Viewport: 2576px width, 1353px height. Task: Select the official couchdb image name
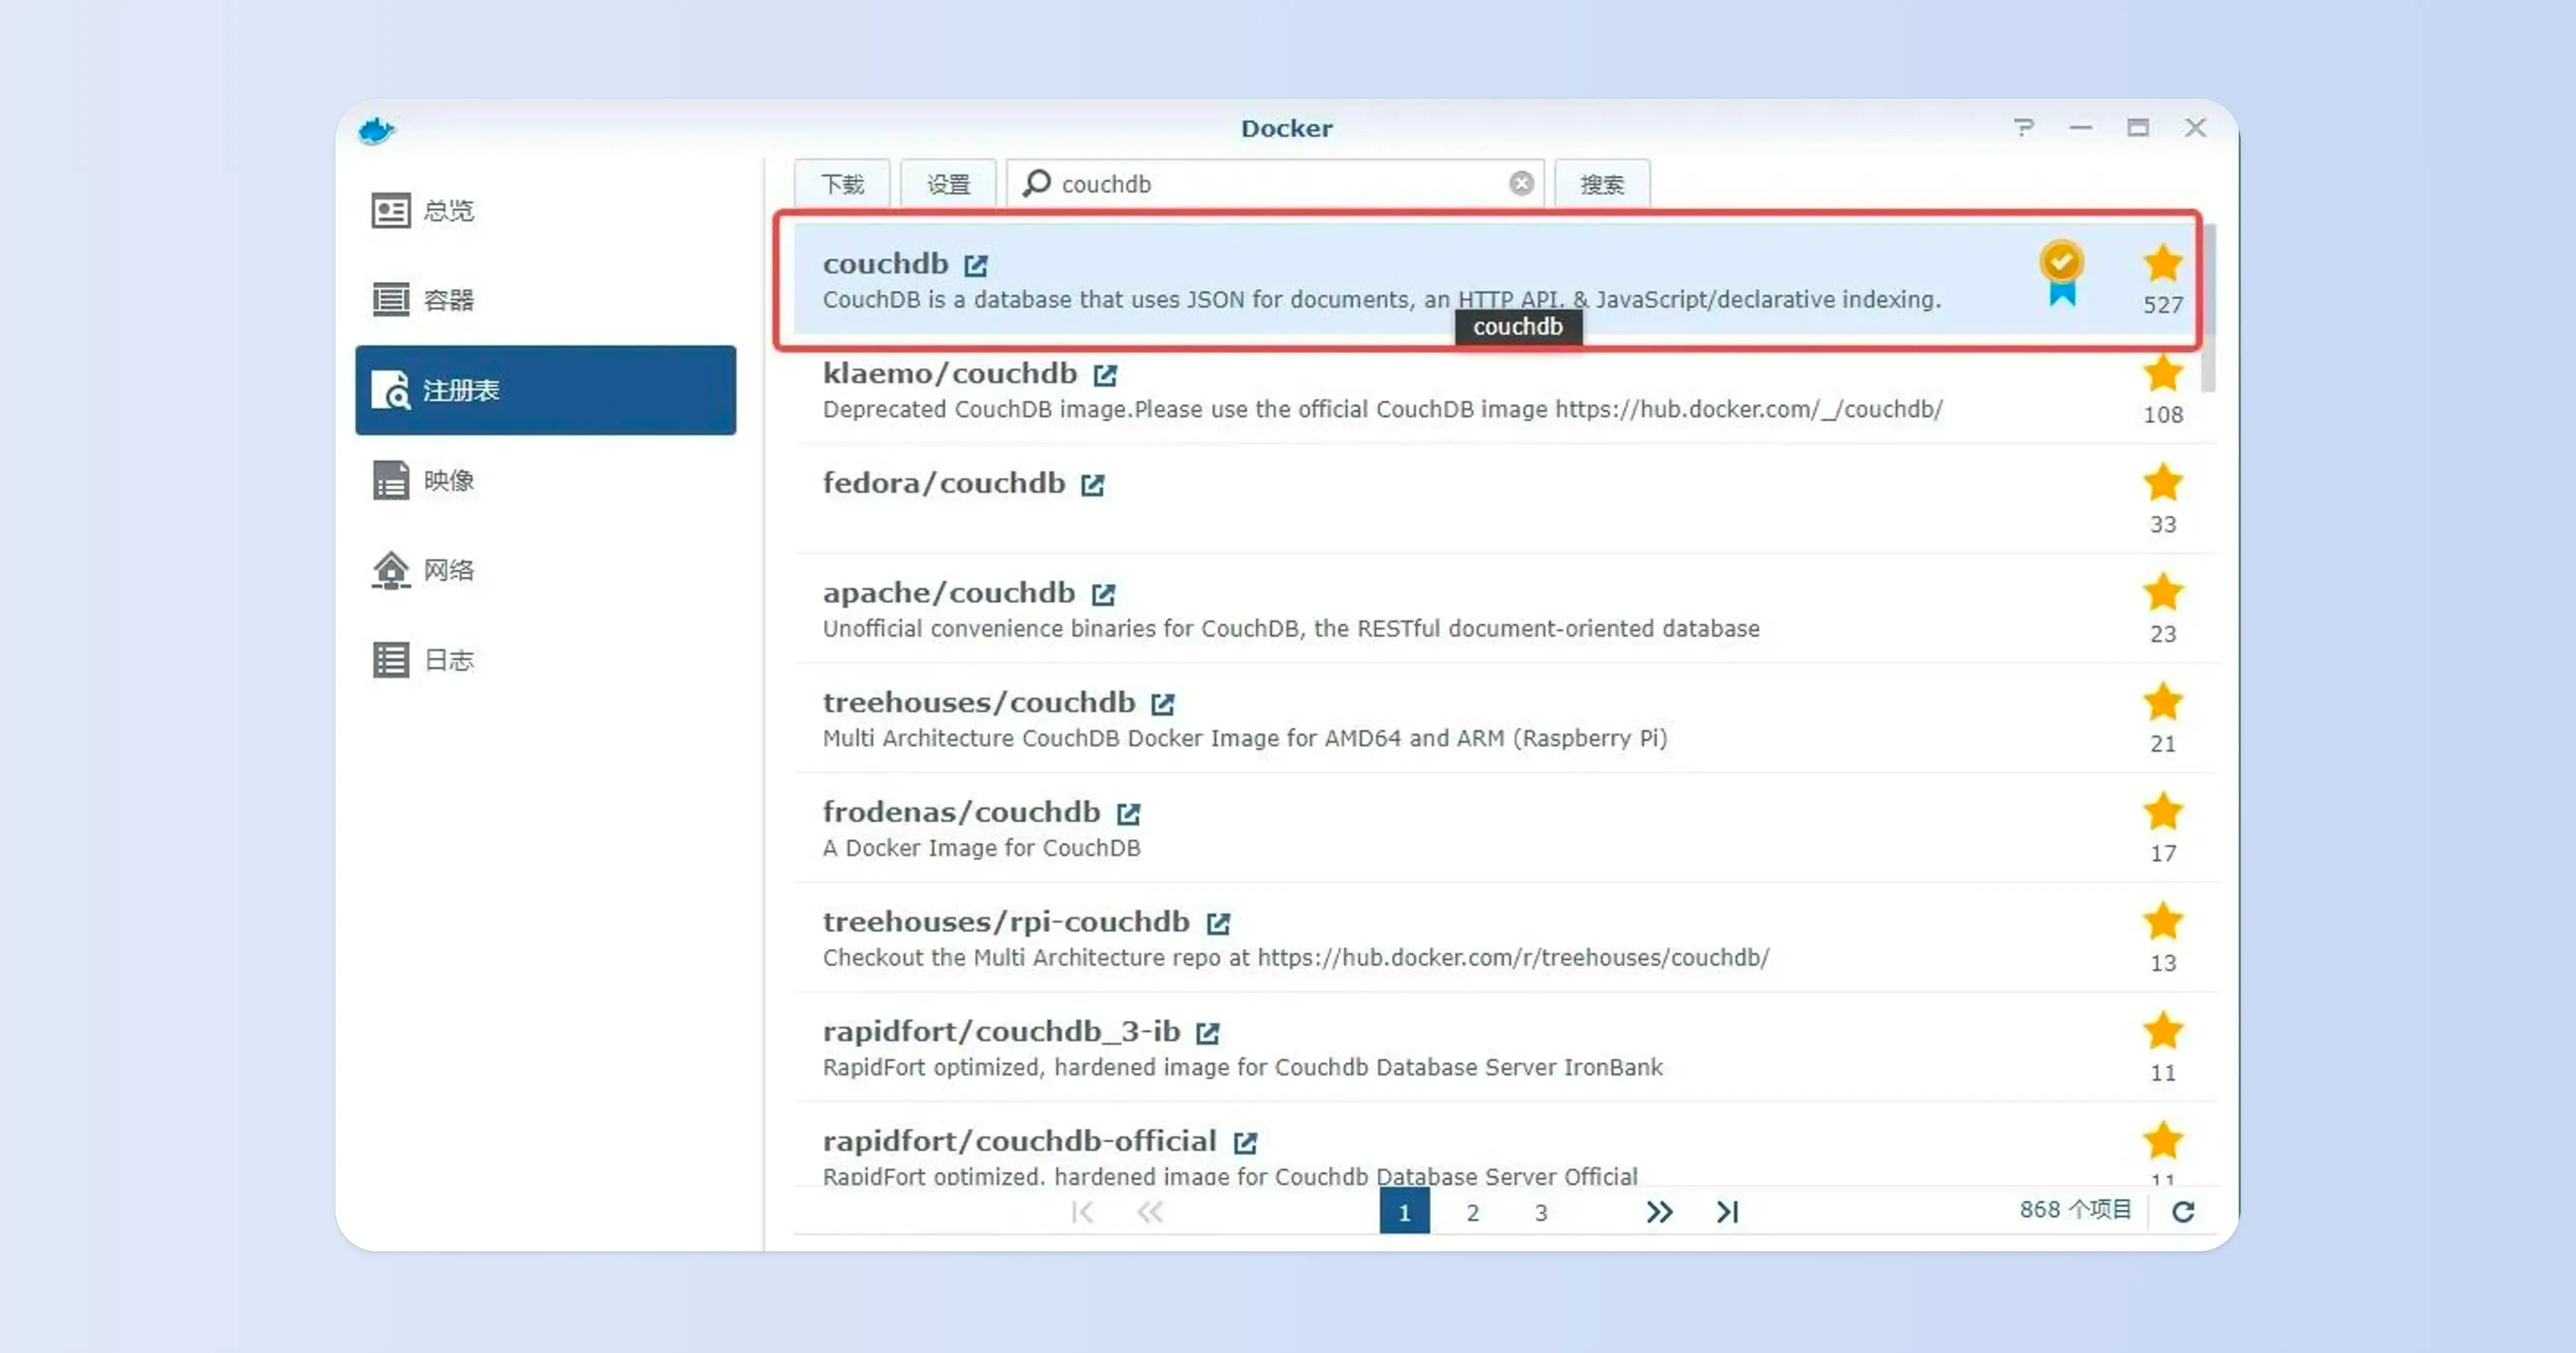point(885,264)
